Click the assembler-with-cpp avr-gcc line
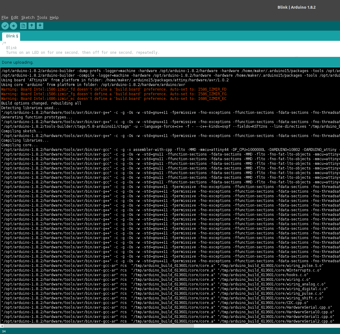 click(170, 150)
